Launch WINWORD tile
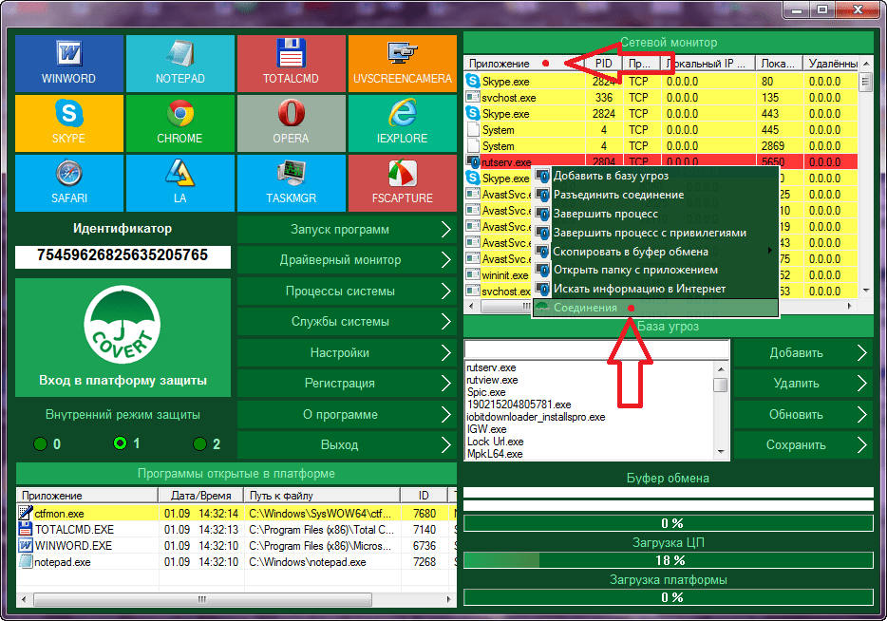The height and width of the screenshot is (621, 887). [x=69, y=64]
